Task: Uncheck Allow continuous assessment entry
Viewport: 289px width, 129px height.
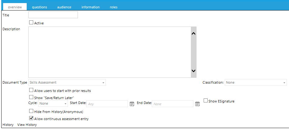Action: point(31,118)
